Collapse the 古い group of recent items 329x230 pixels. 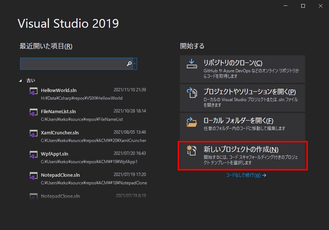pyautogui.click(x=20, y=81)
